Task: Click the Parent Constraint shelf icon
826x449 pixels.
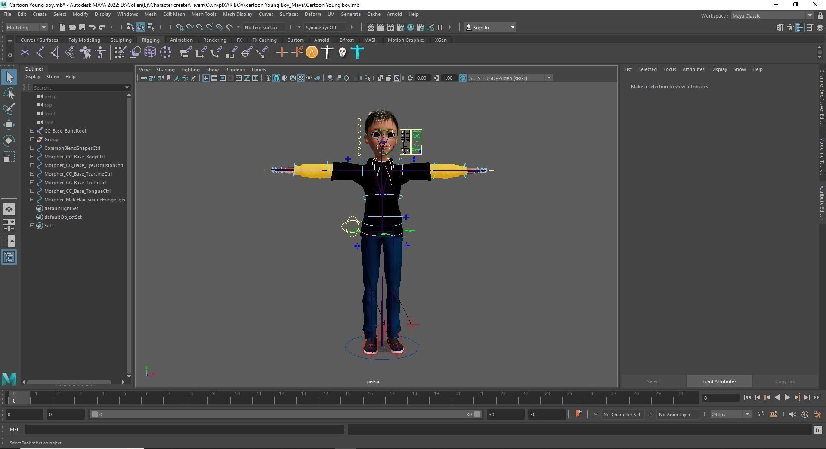Action: pos(186,53)
